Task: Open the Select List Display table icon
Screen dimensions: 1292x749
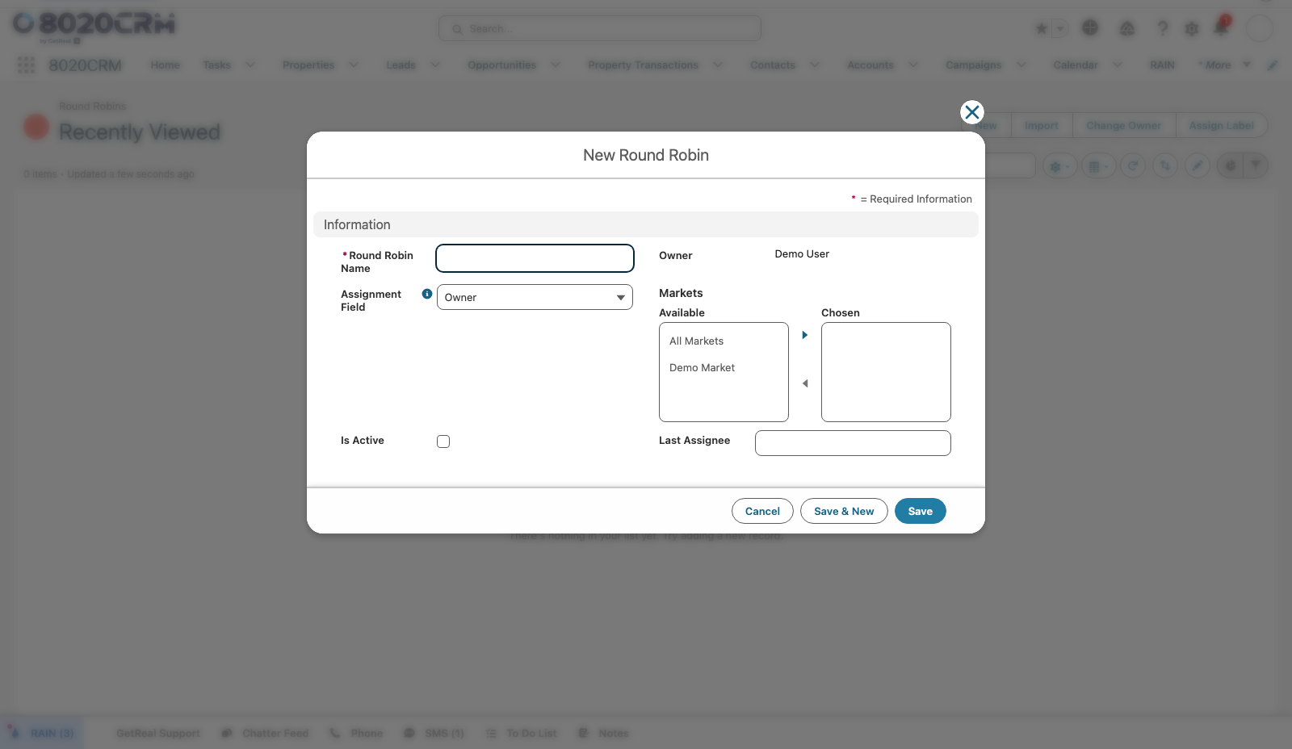Action: pos(1098,166)
